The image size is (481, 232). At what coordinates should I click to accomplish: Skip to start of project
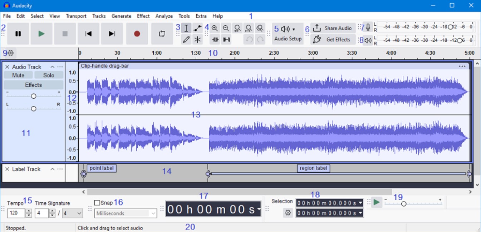88,34
